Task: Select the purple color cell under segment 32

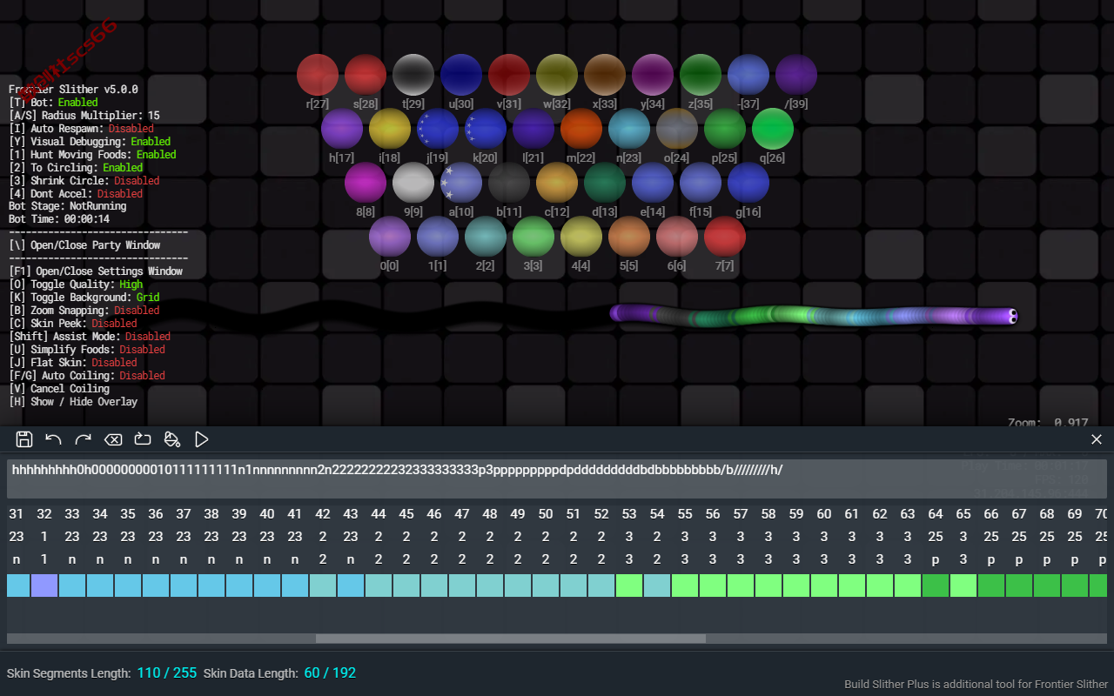Action: click(x=44, y=586)
